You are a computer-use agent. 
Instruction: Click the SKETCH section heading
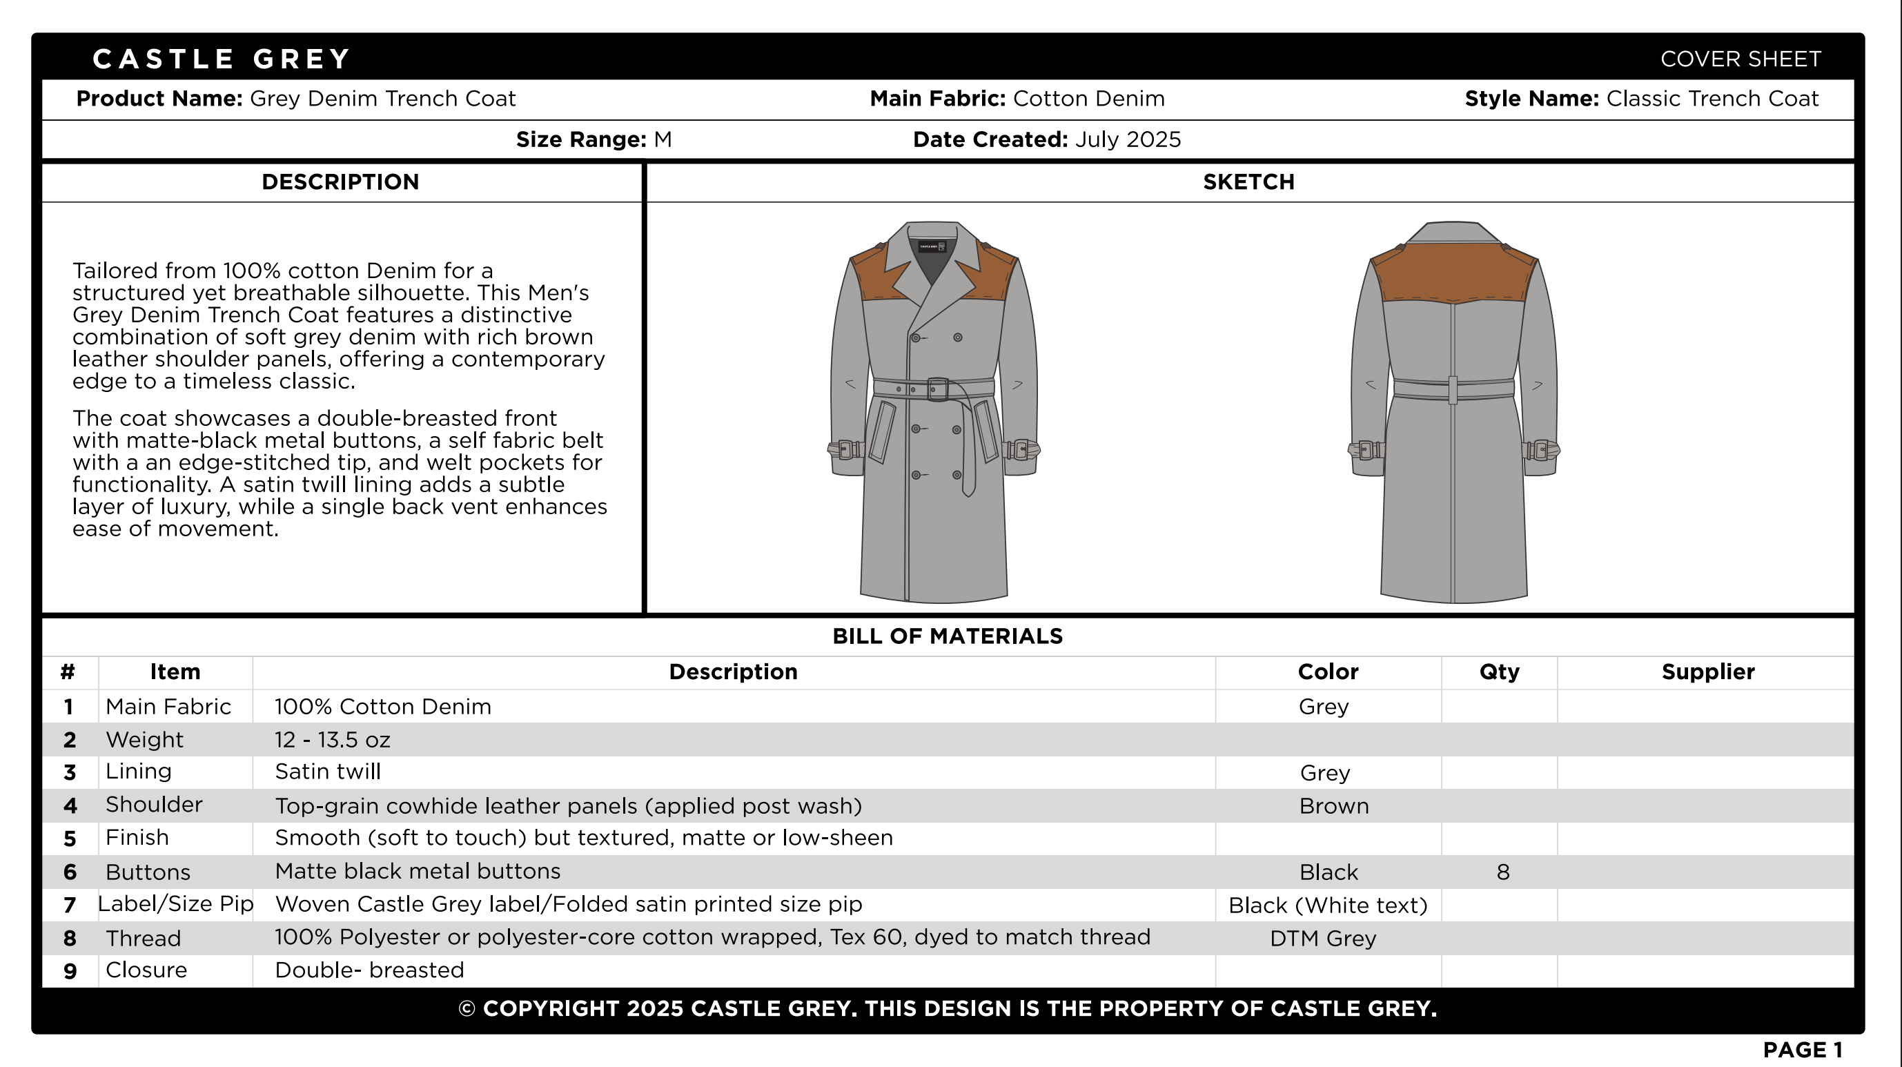tap(1248, 182)
